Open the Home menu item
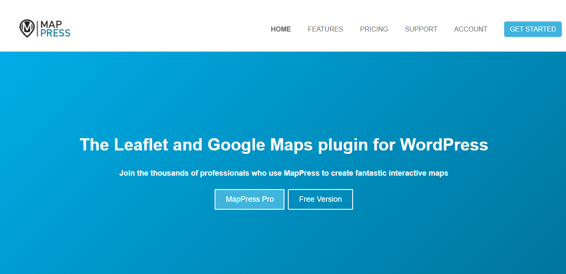566x274 pixels. [281, 29]
